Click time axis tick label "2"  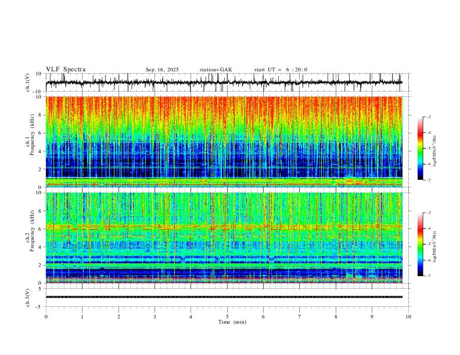[x=118, y=317]
